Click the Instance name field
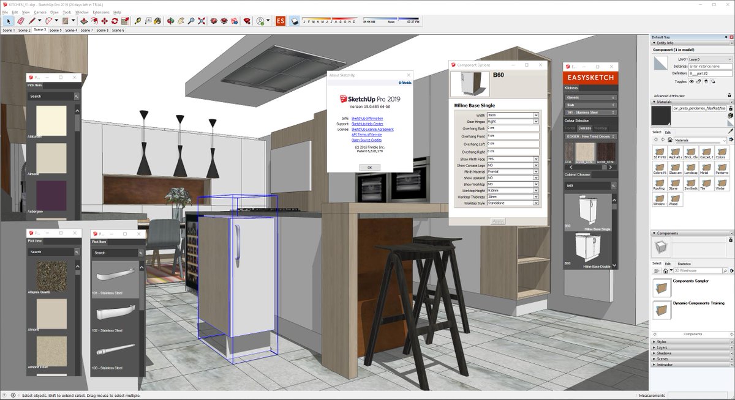Viewport: 735px width, 400px height. [710, 66]
